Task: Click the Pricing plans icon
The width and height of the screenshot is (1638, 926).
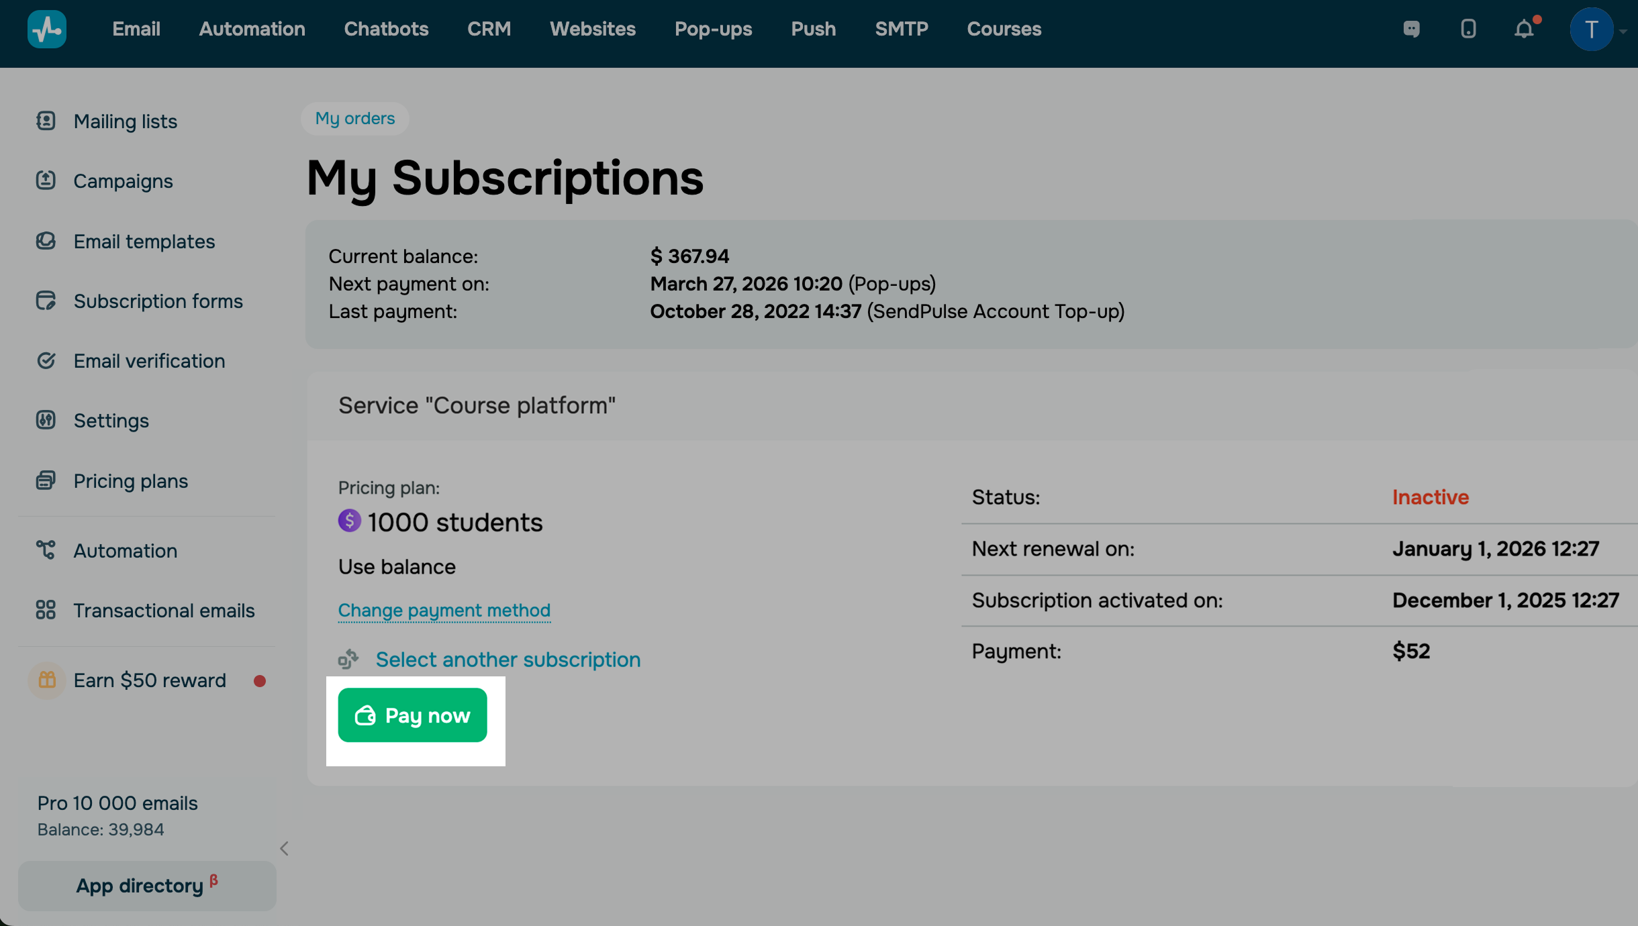Action: point(46,480)
